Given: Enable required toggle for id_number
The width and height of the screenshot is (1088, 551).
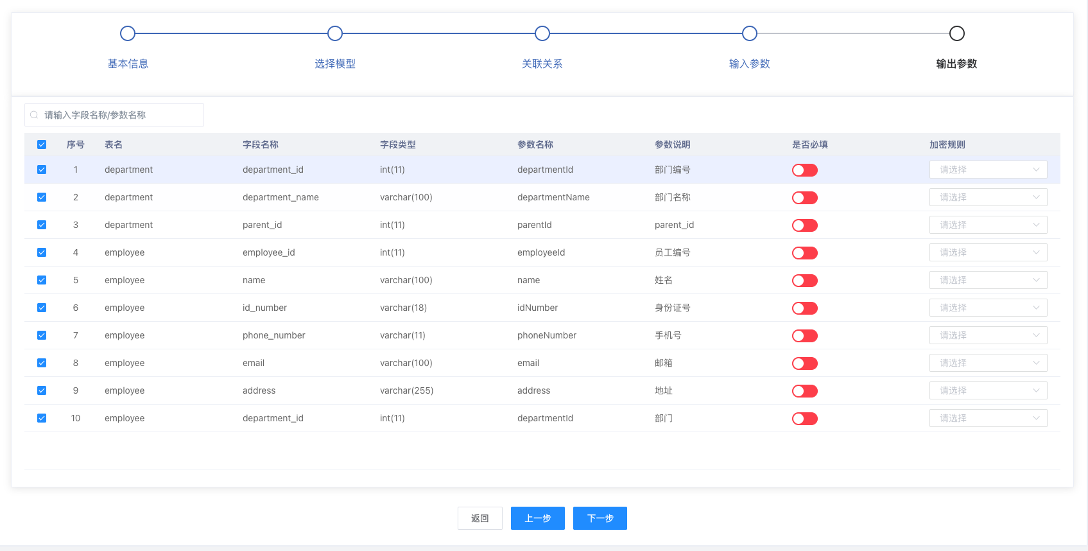Looking at the screenshot, I should [x=804, y=308].
